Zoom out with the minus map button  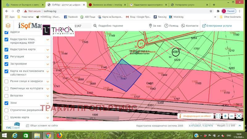click(x=232, y=116)
